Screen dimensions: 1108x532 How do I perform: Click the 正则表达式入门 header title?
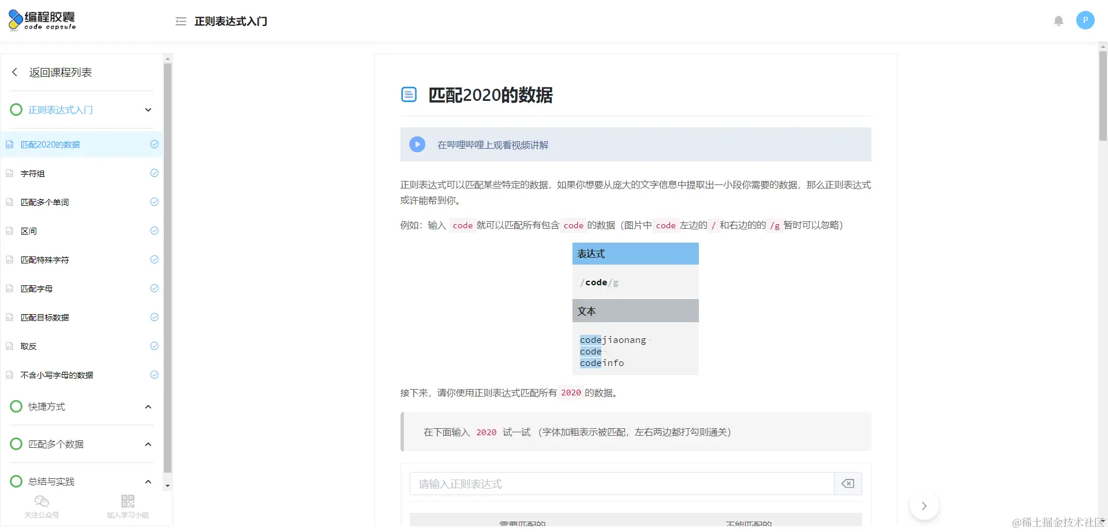231,21
